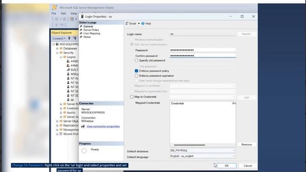
Task: Expand the Management tree node
Action: 57,129
